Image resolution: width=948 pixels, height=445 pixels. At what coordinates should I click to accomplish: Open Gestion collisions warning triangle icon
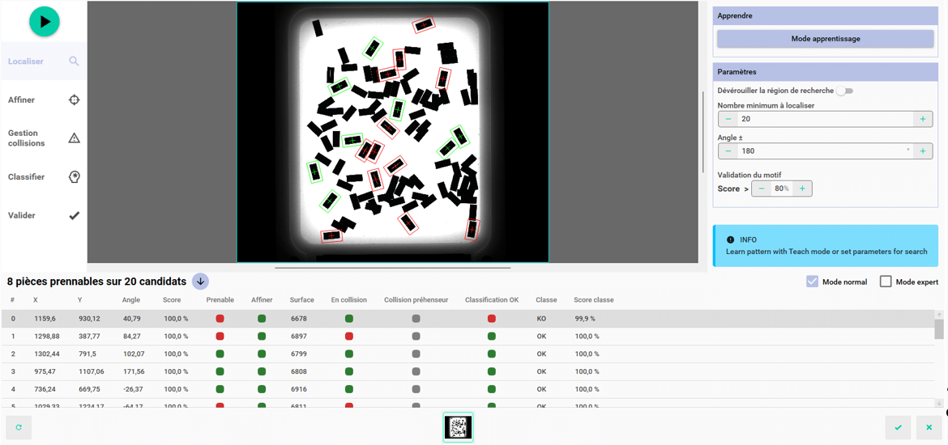point(74,138)
